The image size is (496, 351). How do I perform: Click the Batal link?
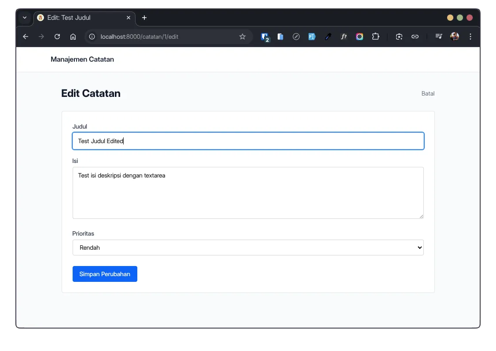pos(427,93)
